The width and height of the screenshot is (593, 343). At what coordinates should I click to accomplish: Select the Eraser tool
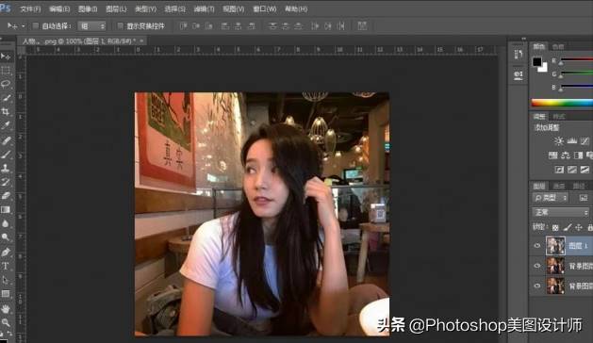pyautogui.click(x=6, y=195)
